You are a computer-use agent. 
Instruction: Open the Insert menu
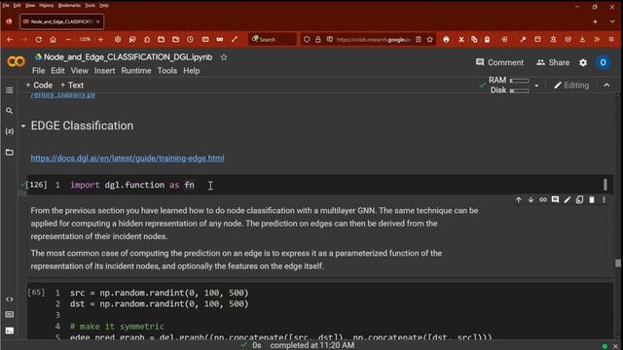click(x=104, y=71)
